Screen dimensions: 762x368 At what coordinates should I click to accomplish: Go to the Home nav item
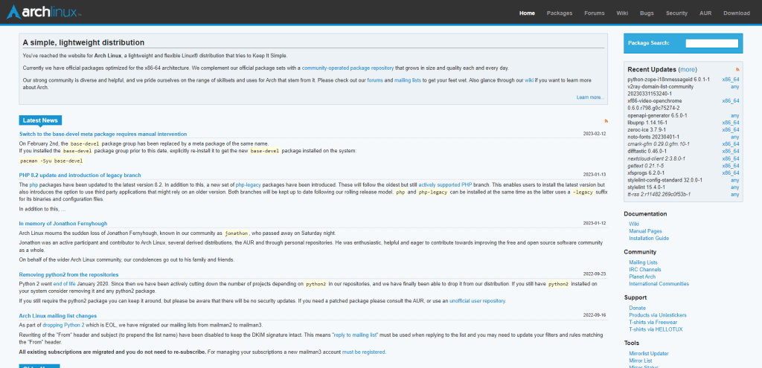click(x=527, y=13)
